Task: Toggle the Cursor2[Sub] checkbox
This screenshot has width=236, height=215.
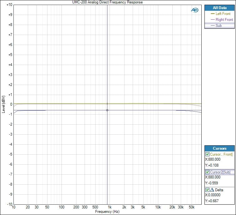Action: (207, 172)
